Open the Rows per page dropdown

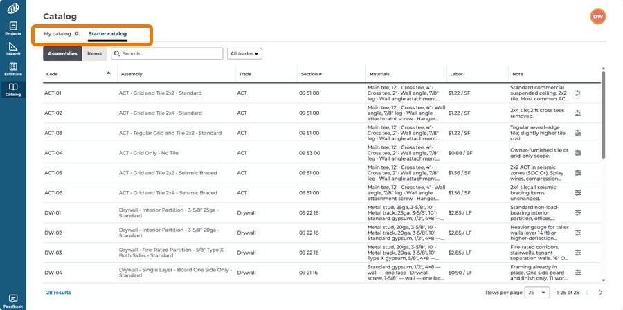tap(536, 293)
